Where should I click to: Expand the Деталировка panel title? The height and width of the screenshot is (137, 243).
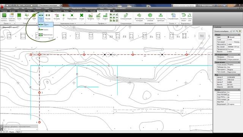point(150,24)
